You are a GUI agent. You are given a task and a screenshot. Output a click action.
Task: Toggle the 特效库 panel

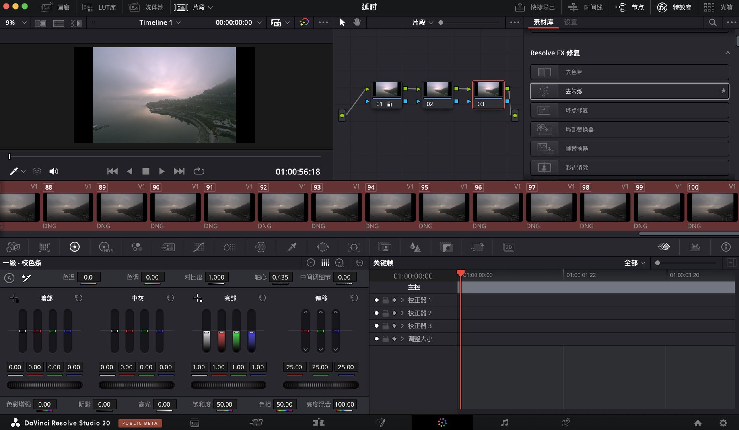point(674,7)
